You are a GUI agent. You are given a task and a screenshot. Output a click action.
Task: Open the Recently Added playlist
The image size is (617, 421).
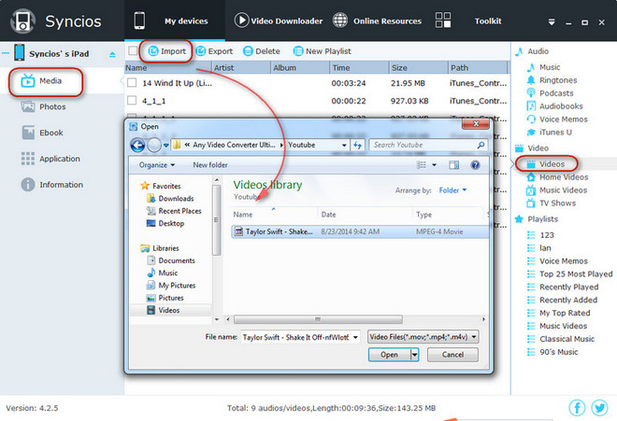[x=562, y=300]
